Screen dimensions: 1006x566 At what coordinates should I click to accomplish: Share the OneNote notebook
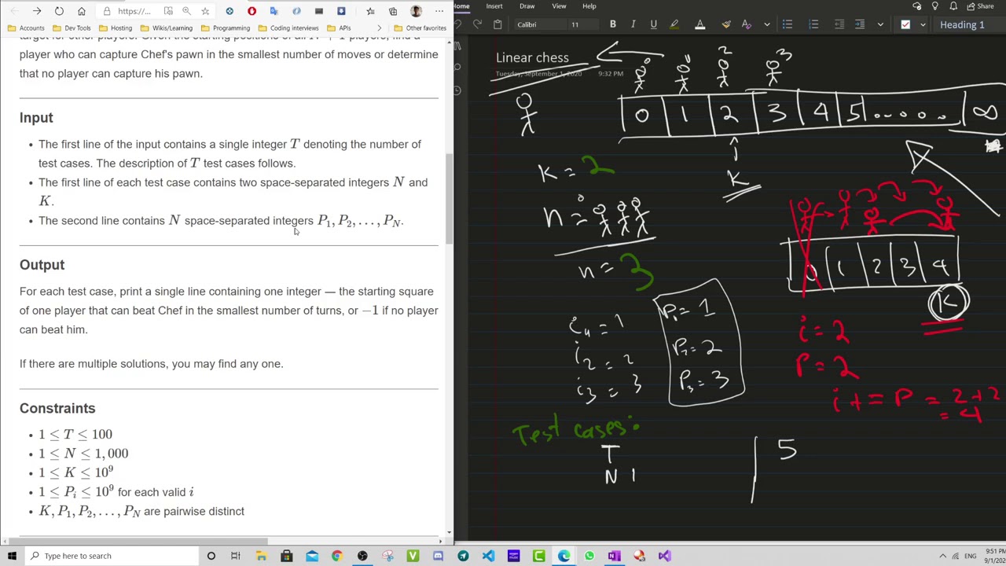(x=981, y=6)
